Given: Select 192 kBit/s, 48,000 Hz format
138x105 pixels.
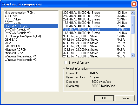Looking at the screenshot, I should 96,23.
